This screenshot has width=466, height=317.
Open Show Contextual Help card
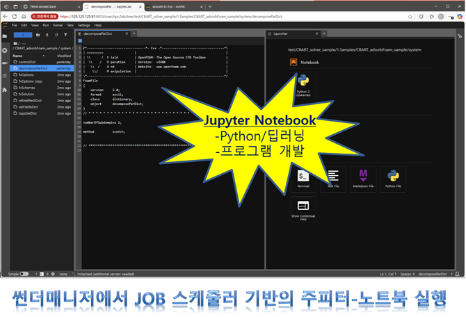(303, 209)
